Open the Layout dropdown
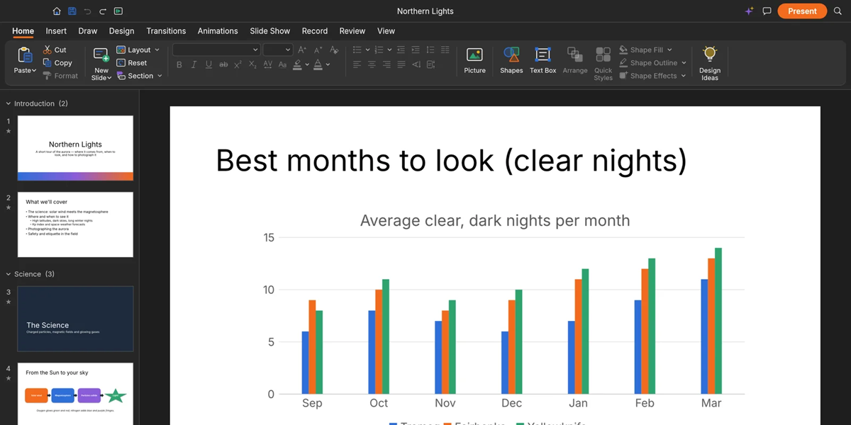This screenshot has height=425, width=851. point(138,50)
